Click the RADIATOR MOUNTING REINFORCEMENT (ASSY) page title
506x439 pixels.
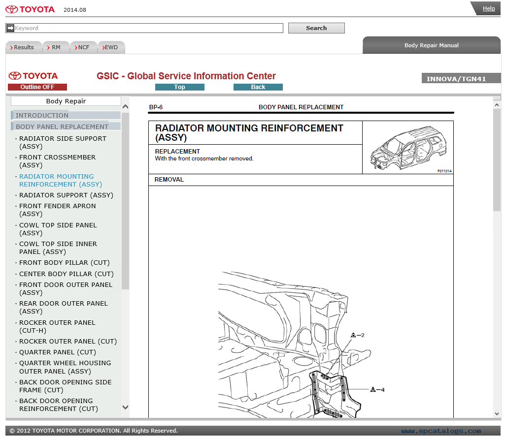(x=249, y=133)
